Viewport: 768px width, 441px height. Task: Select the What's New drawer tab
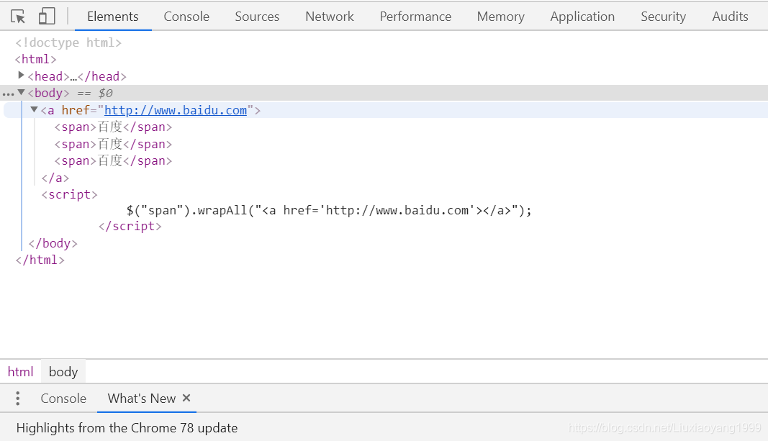(142, 399)
